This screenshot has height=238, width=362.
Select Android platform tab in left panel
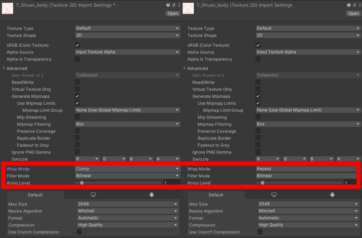point(151,195)
